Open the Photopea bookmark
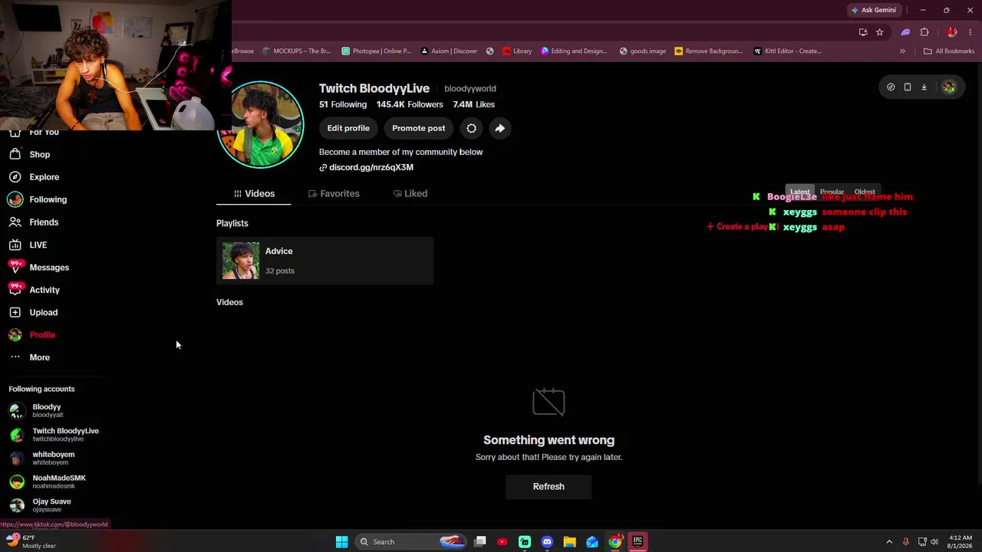Screen dimensions: 982x552 [x=376, y=51]
